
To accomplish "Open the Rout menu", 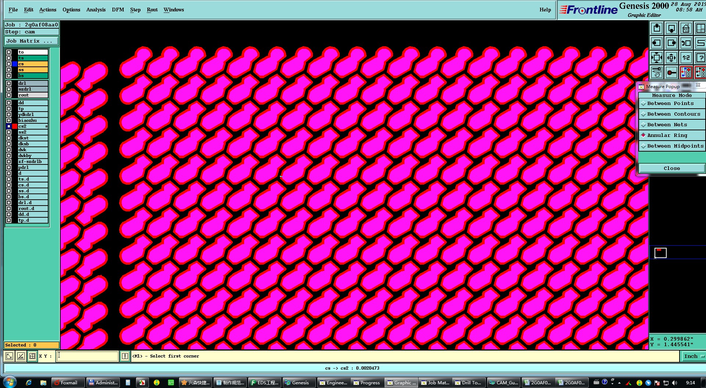I will (x=152, y=10).
